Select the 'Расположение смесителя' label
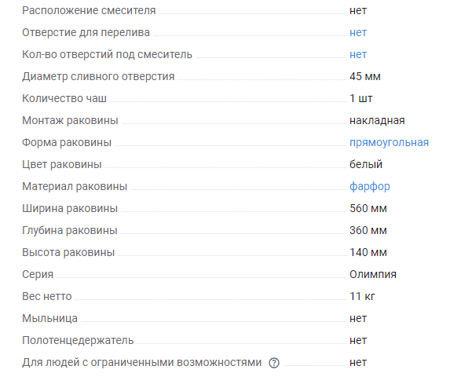Viewport: 461px width, 377px height. coord(89,10)
